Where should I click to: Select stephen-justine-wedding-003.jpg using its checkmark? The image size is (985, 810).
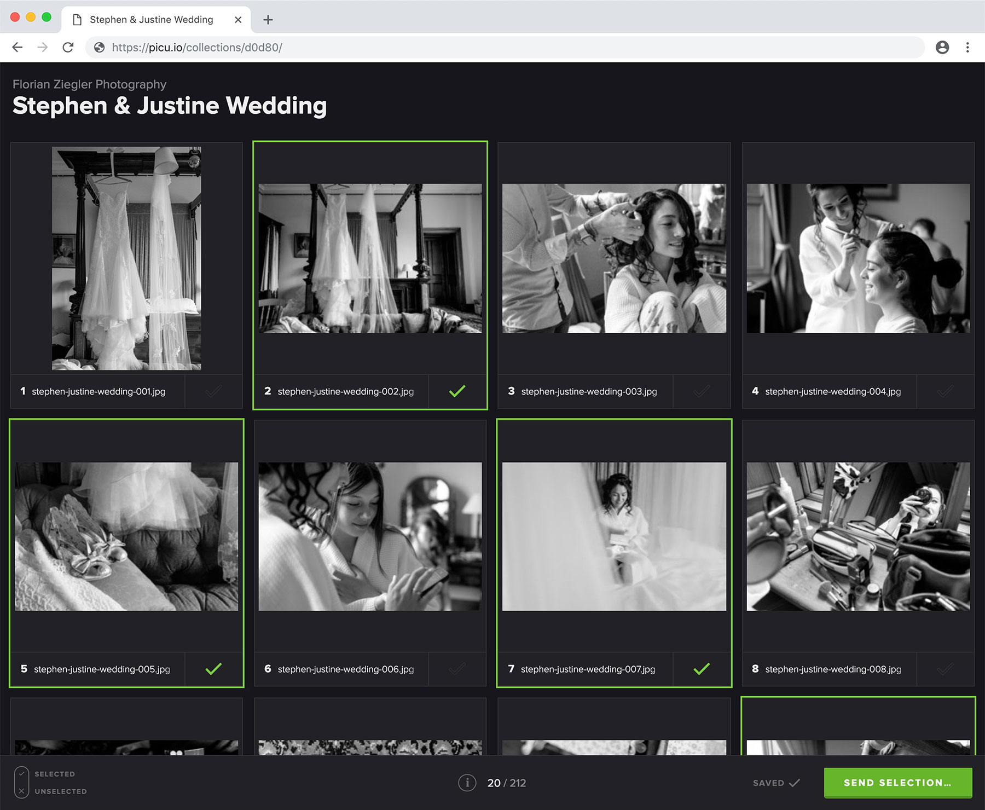tap(701, 391)
